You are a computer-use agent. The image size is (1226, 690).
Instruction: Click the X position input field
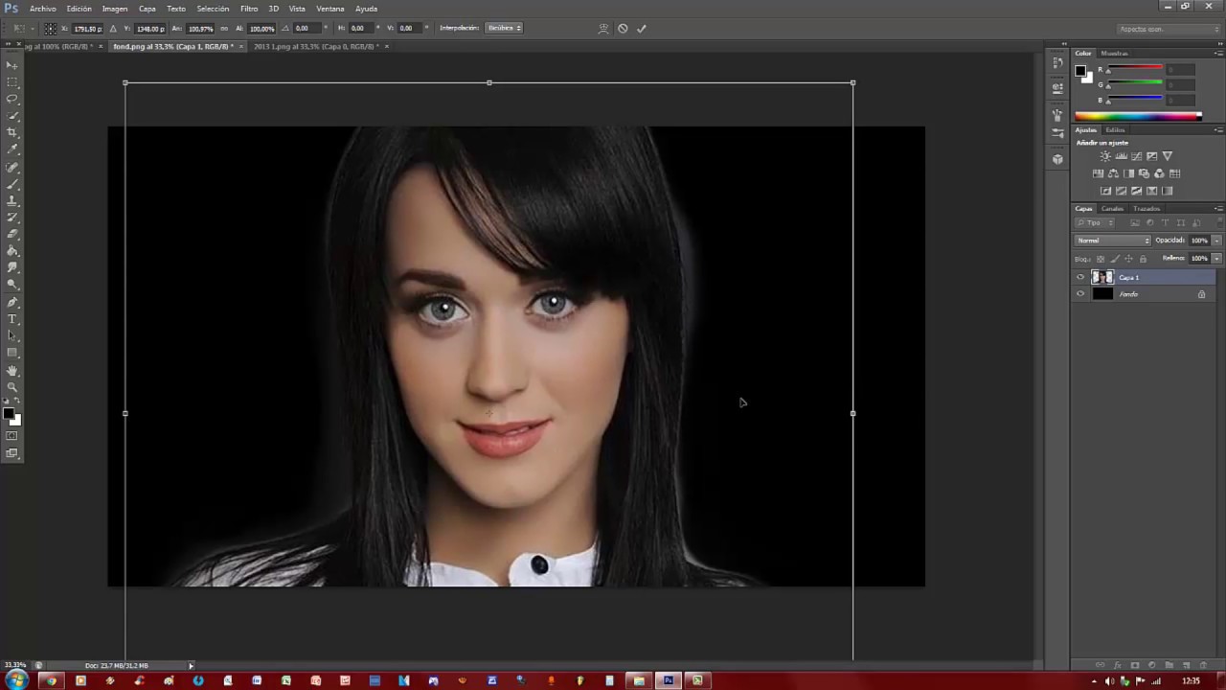click(88, 28)
